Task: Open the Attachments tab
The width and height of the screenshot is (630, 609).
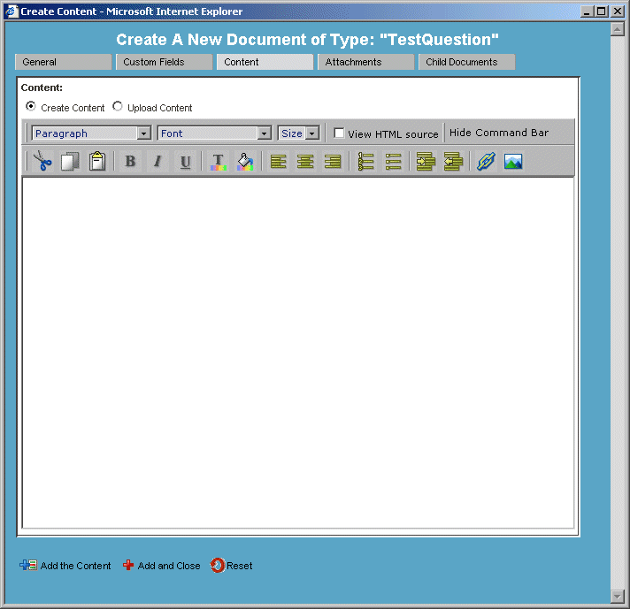Action: coord(365,62)
